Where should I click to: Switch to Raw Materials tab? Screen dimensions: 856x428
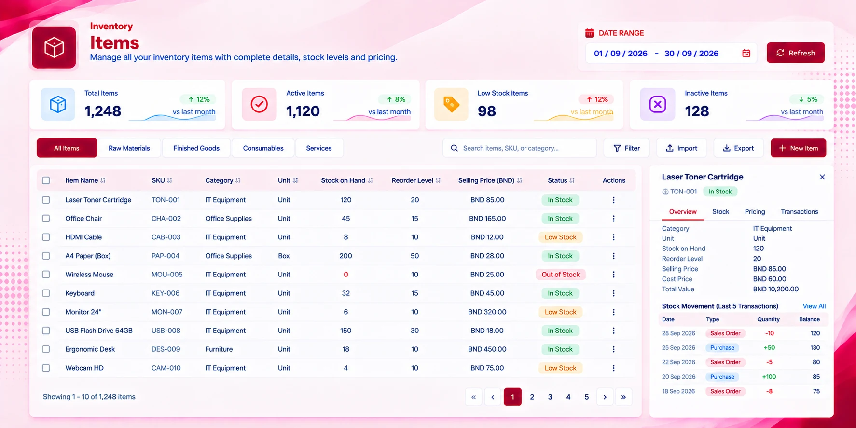(x=129, y=148)
